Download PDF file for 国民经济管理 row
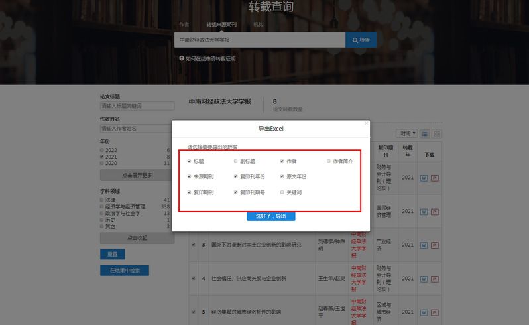Screen dimensions: 529x325 435,211
